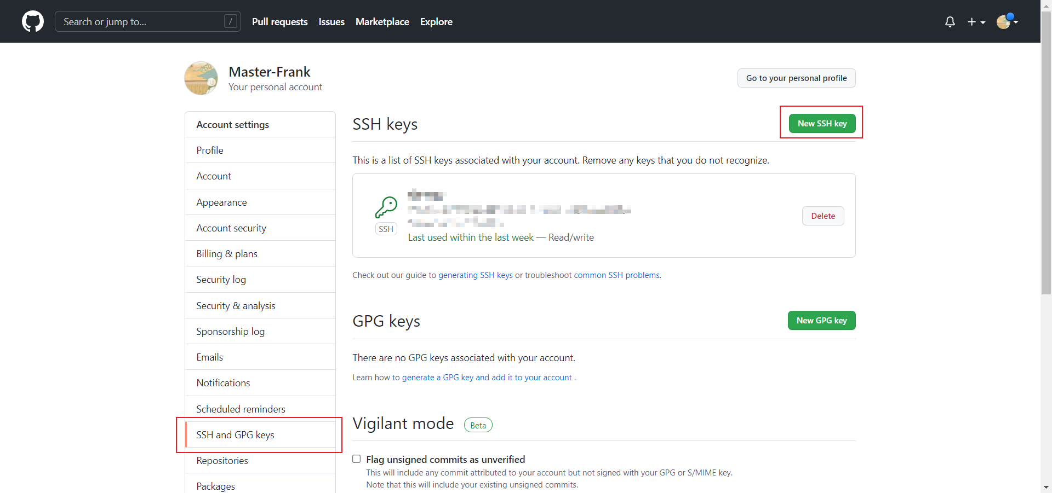Click the scrollbar down arrow
The width and height of the screenshot is (1052, 493).
[x=1046, y=487]
